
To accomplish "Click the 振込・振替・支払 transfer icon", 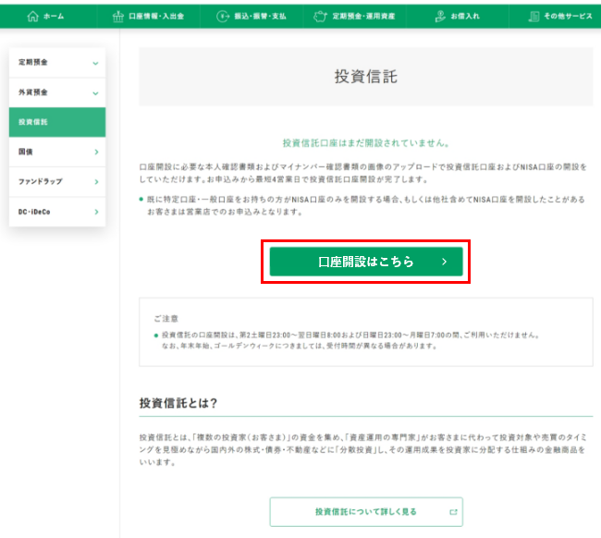I will pyautogui.click(x=222, y=16).
